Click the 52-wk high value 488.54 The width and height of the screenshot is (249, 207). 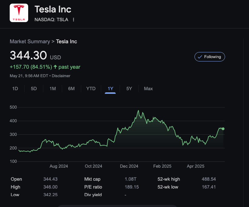coord(209,179)
